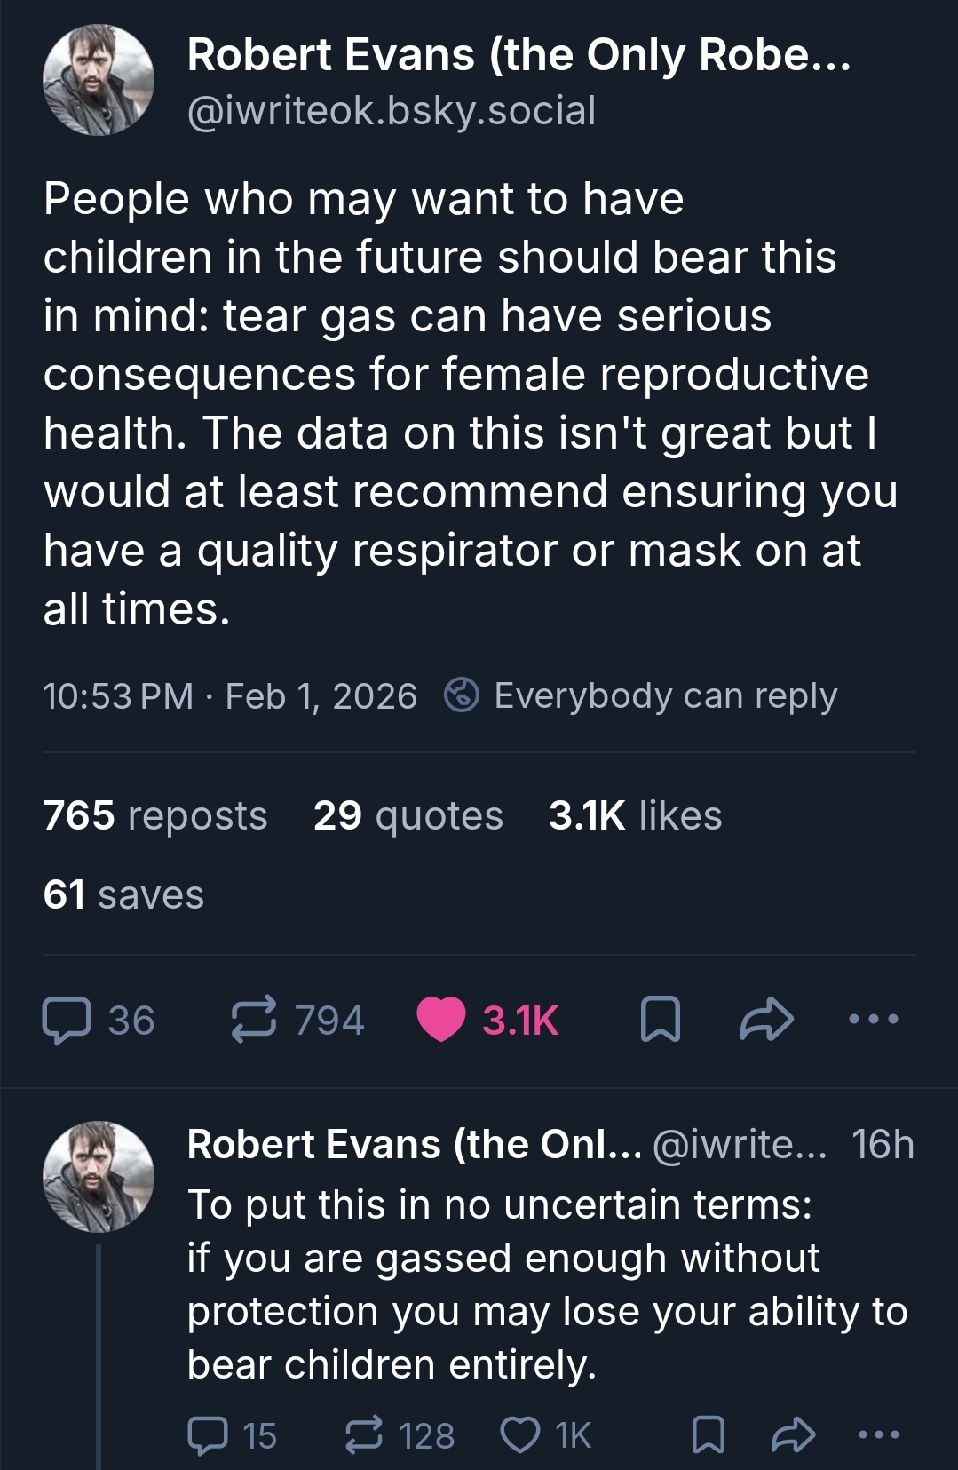Share the main post via arrow icon

(766, 1020)
